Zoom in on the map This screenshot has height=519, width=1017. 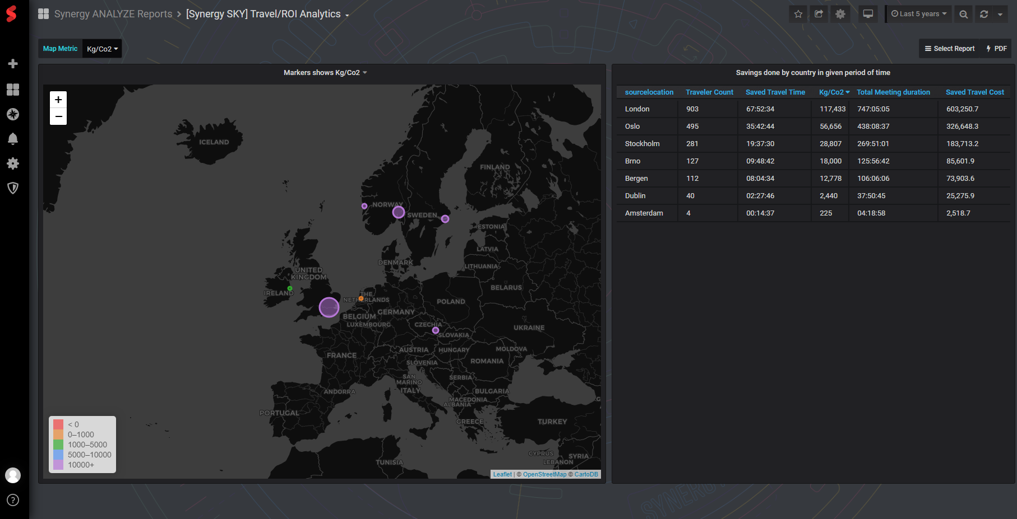click(58, 100)
